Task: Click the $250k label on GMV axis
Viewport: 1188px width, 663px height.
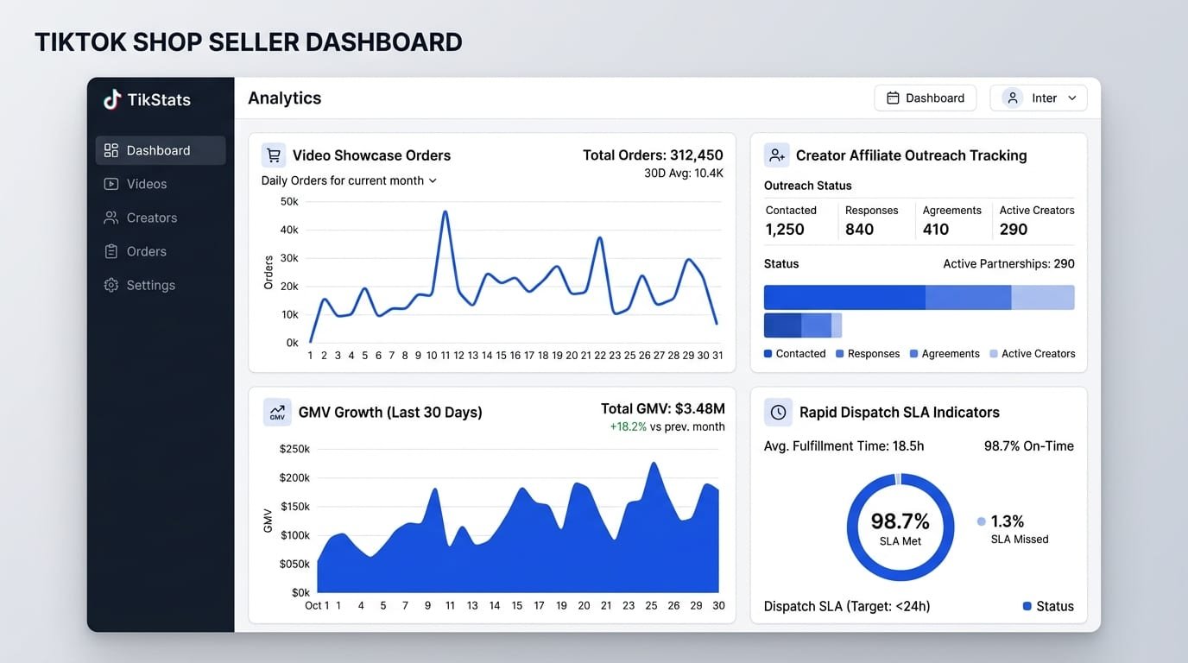Action: click(294, 449)
